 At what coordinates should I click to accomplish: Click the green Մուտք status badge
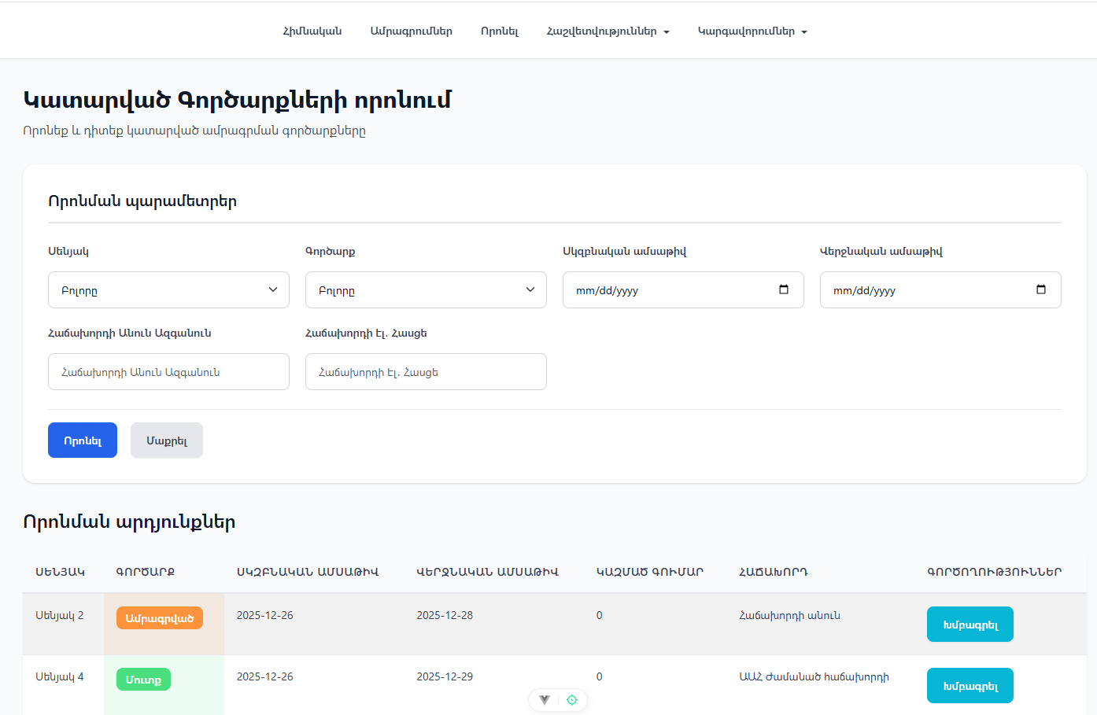(143, 680)
